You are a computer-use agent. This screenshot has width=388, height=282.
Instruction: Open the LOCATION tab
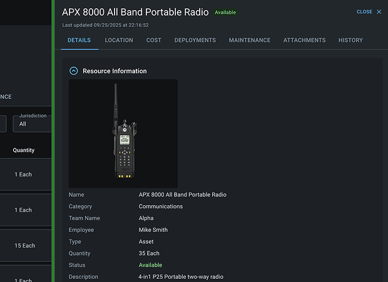pyautogui.click(x=119, y=40)
